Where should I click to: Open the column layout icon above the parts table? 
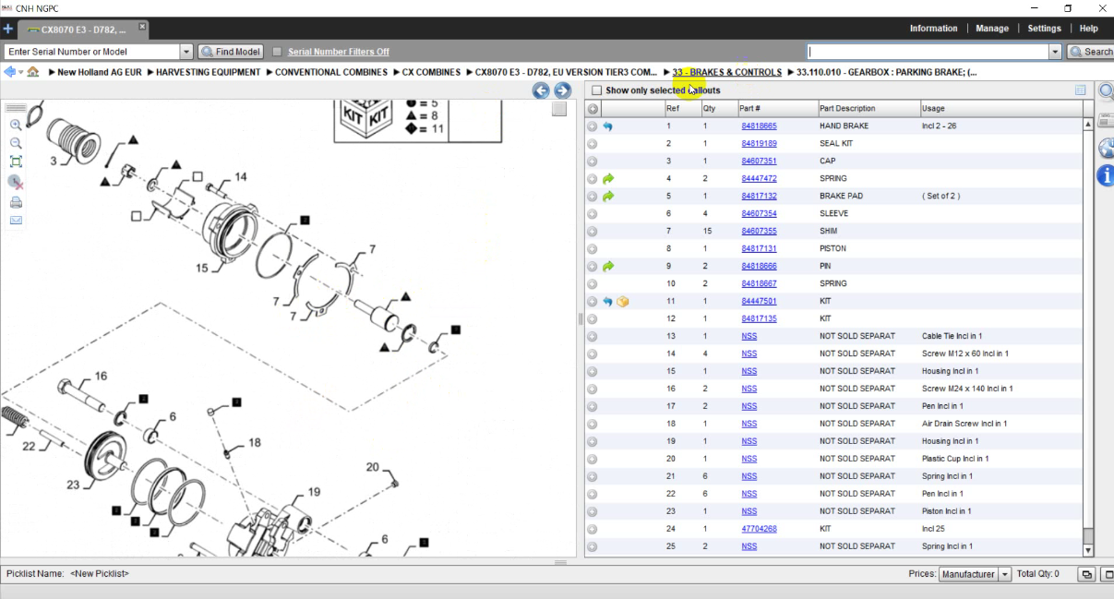[x=1080, y=90]
